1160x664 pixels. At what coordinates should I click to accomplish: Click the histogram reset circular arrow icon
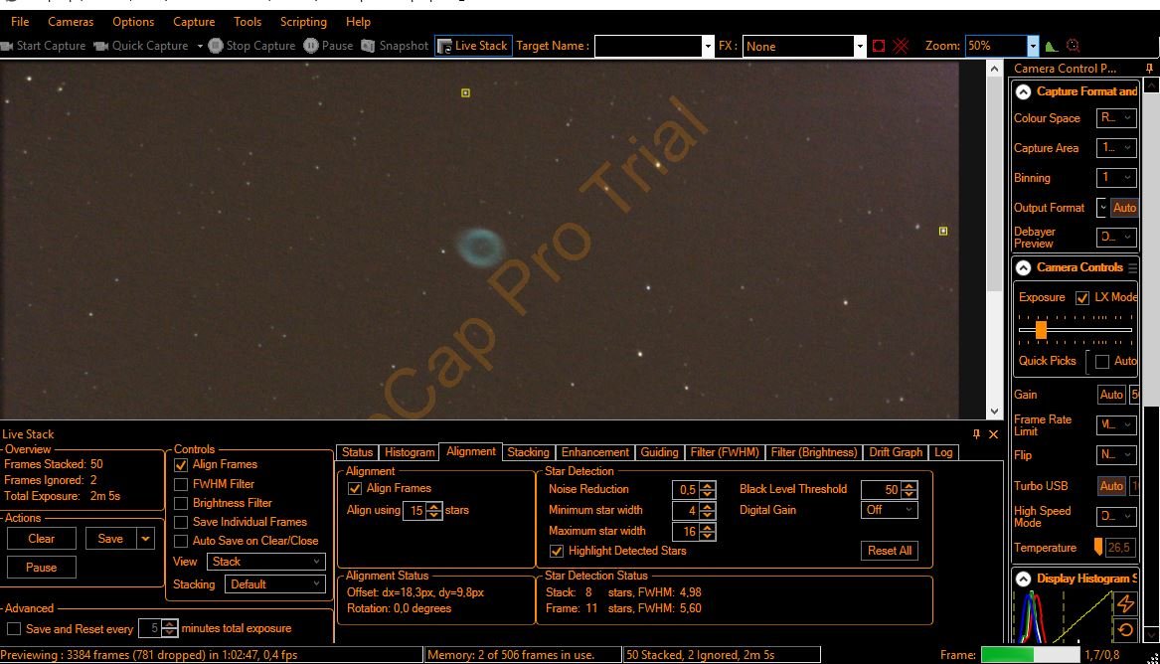click(1125, 630)
